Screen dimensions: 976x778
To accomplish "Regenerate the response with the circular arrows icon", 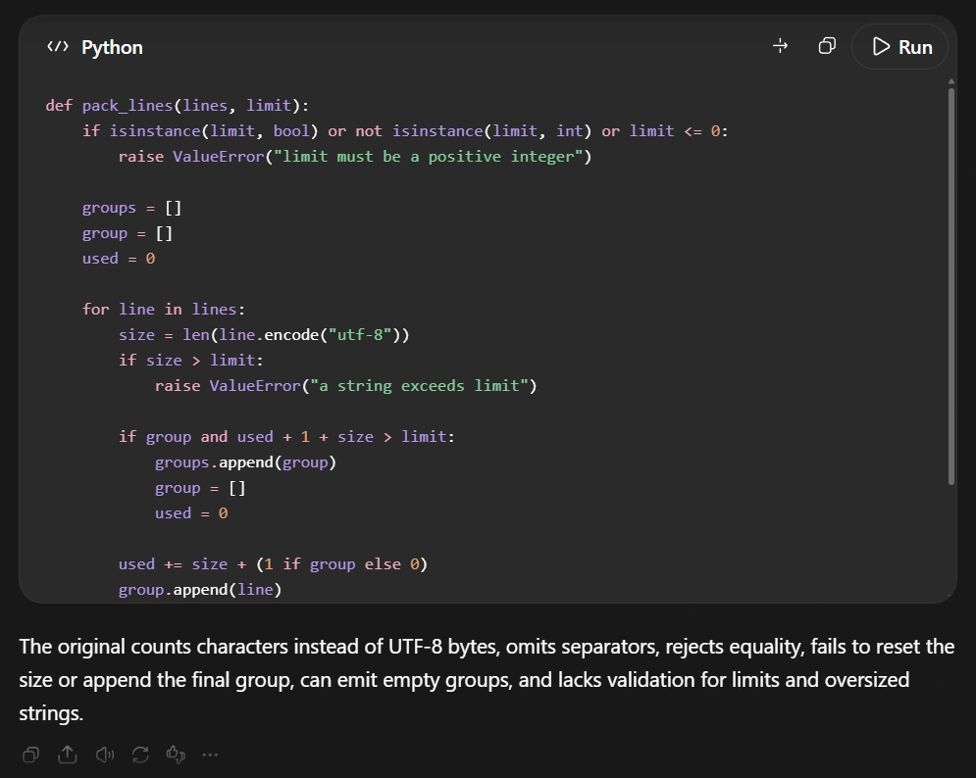I will pos(140,754).
